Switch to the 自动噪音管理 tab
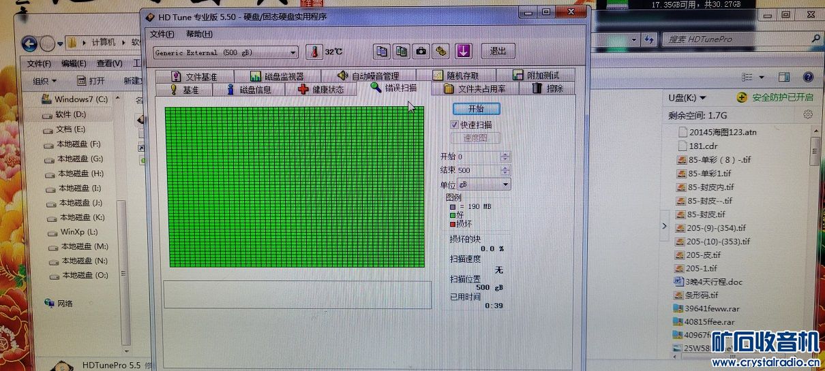825x371 pixels. coord(368,76)
